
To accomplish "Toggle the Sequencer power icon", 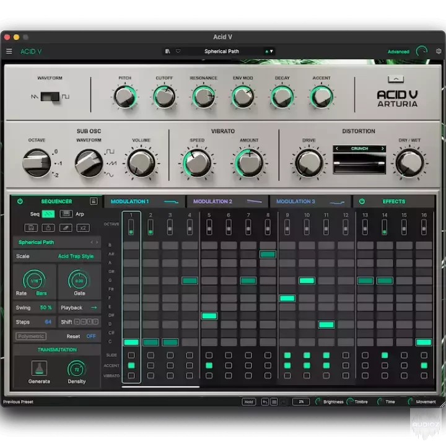I will pos(20,201).
